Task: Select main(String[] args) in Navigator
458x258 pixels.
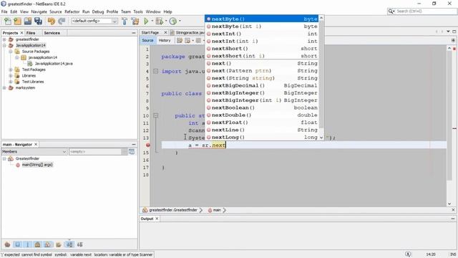Action: (x=37, y=165)
